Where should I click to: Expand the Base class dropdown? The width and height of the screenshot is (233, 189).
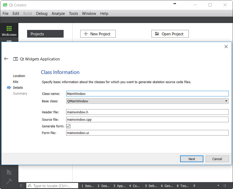click(226, 101)
